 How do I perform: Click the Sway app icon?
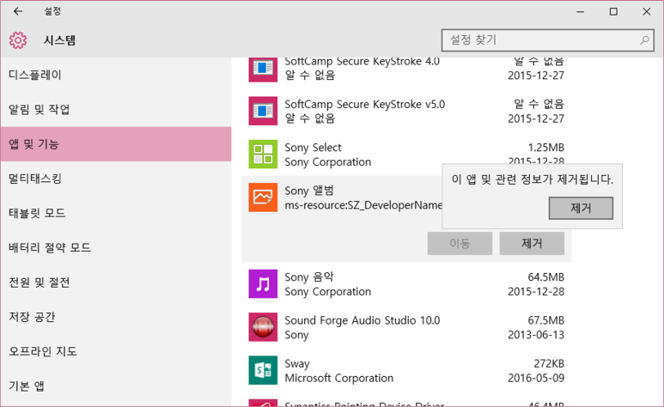pos(263,370)
